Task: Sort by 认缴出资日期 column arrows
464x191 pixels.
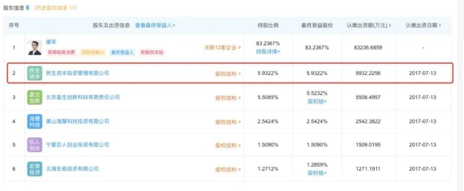Action: tap(440, 26)
